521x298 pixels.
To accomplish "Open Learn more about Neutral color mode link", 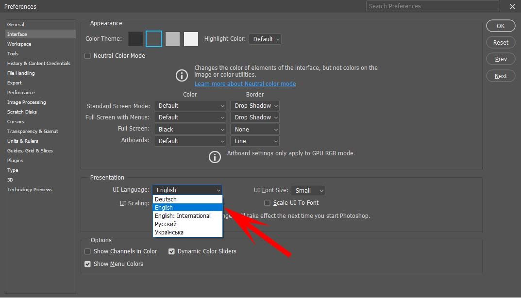I will 245,83.
